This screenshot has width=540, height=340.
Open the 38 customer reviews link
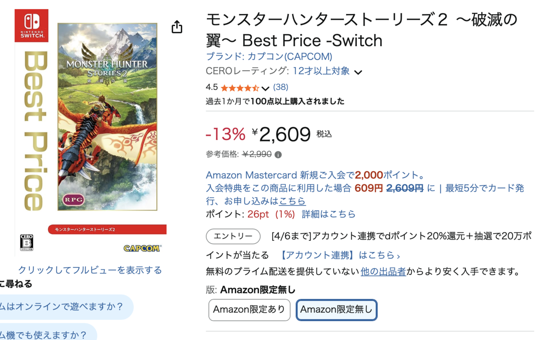tap(281, 87)
